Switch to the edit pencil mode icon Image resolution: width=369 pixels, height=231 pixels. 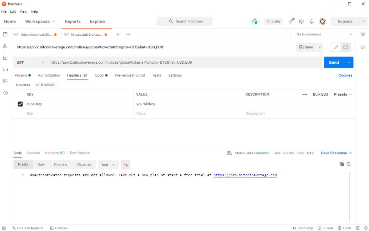click(x=336, y=47)
